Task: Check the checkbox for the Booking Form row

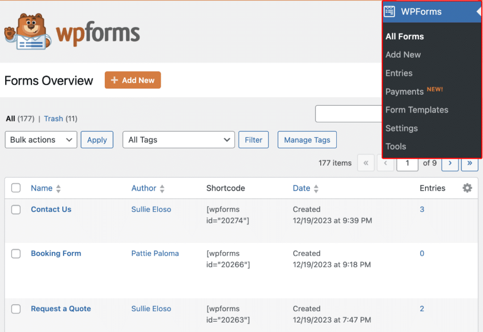Action: tap(16, 254)
